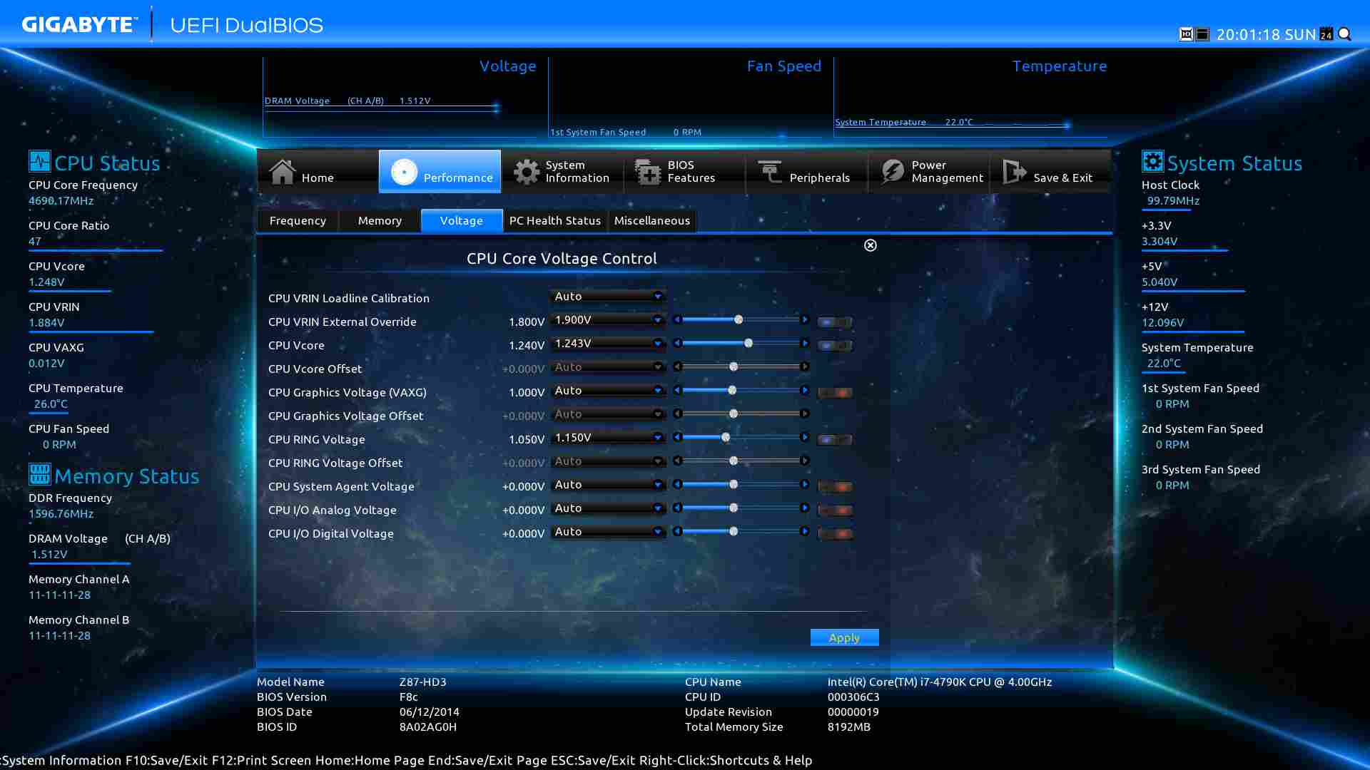
Task: Expand the CPU VRIN Loadline Calibration dropdown
Action: click(x=608, y=297)
